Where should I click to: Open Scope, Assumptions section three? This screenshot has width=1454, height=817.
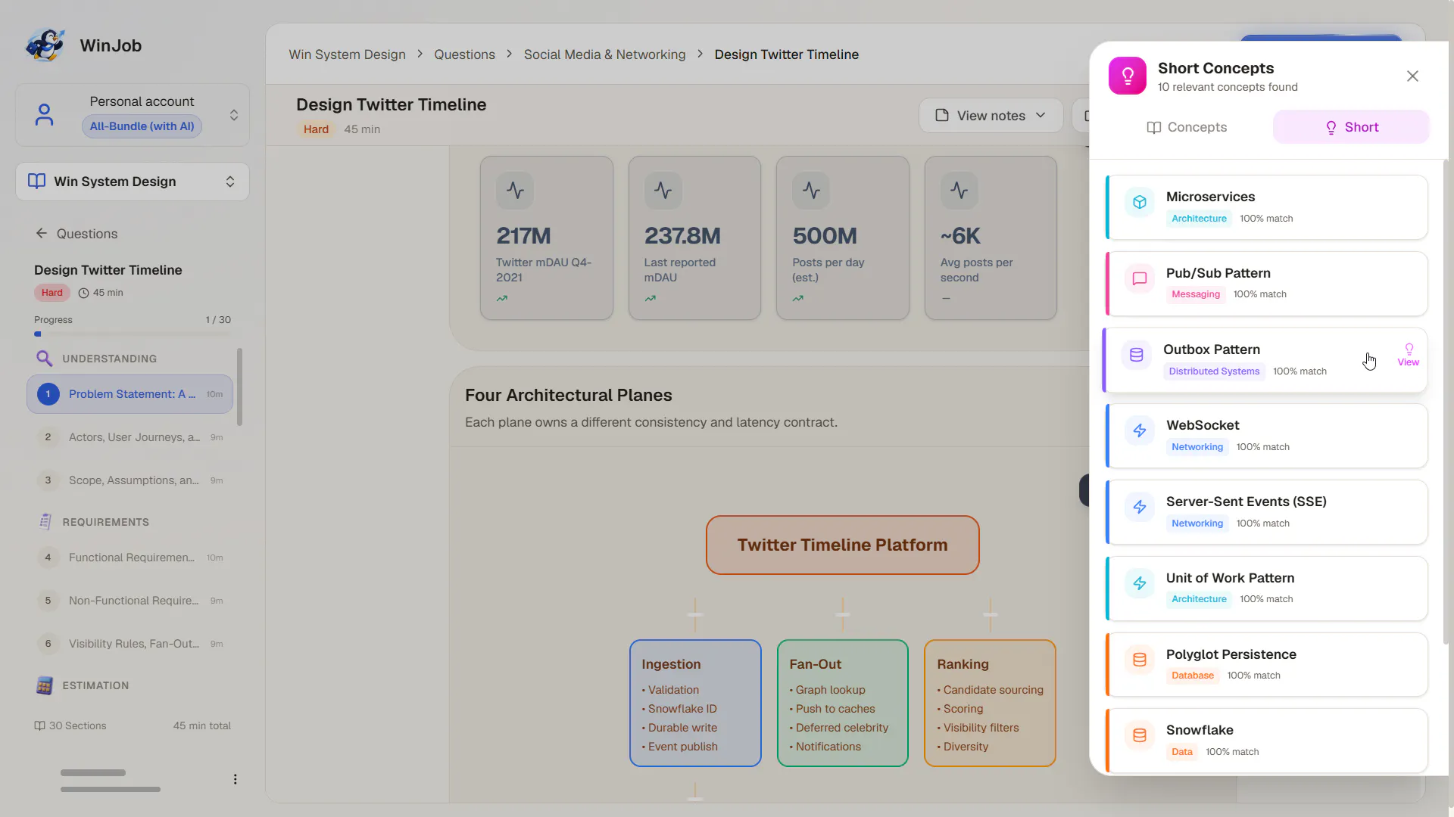129,480
